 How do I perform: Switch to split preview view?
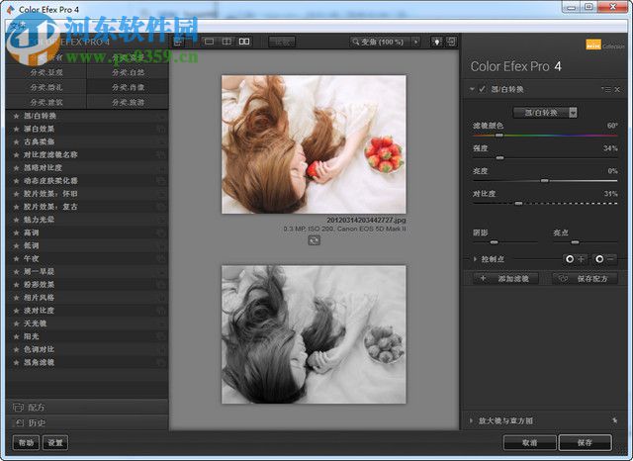click(226, 42)
